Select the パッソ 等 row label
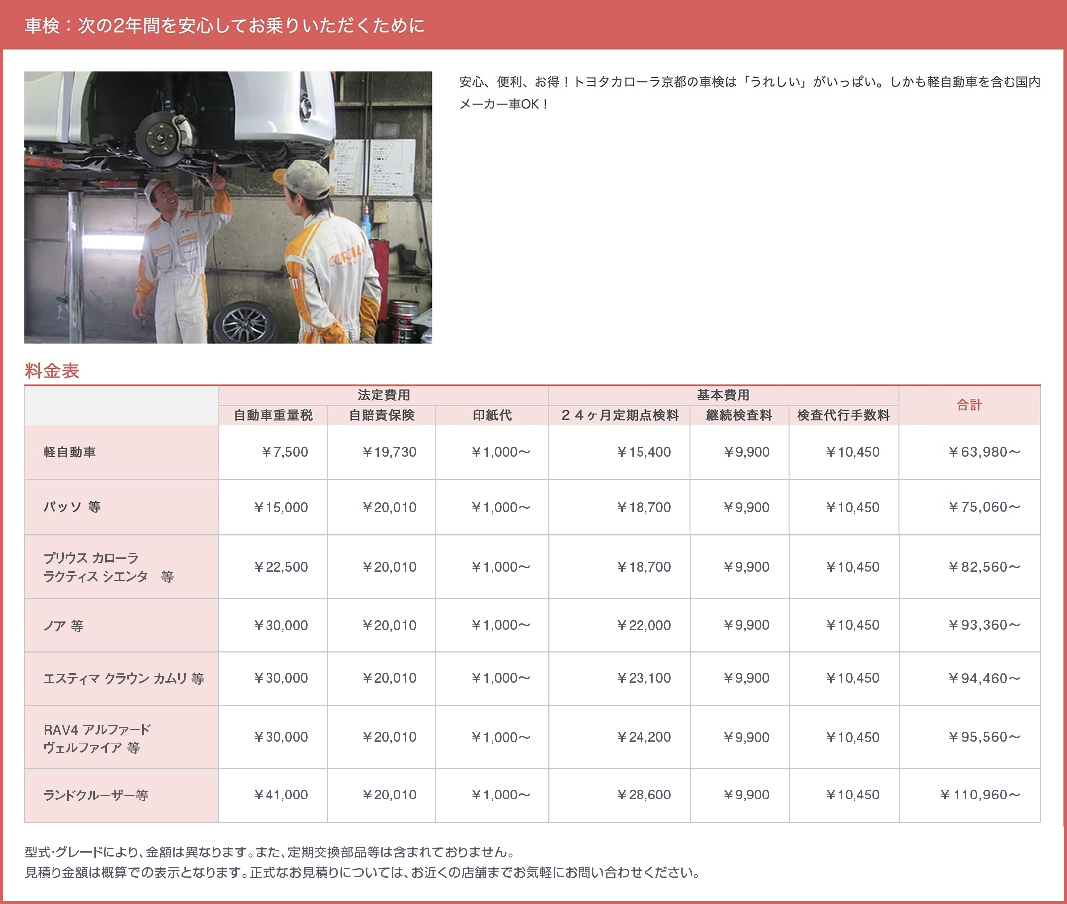This screenshot has height=904, width=1067. (72, 507)
